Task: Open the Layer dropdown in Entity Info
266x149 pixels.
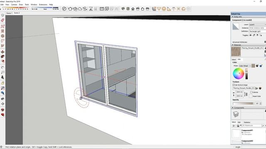Action: 257,25
